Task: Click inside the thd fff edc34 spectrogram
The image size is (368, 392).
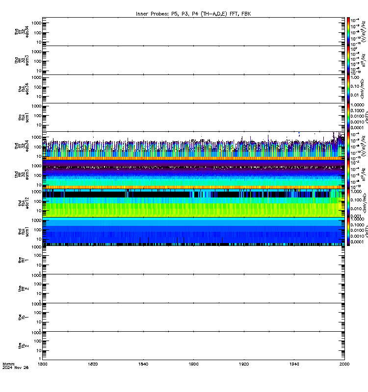Action: click(193, 146)
